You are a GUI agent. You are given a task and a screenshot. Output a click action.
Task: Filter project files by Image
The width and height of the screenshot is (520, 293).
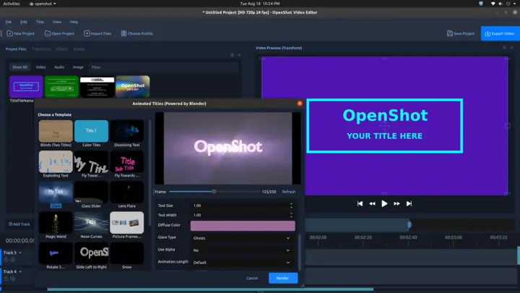78,67
